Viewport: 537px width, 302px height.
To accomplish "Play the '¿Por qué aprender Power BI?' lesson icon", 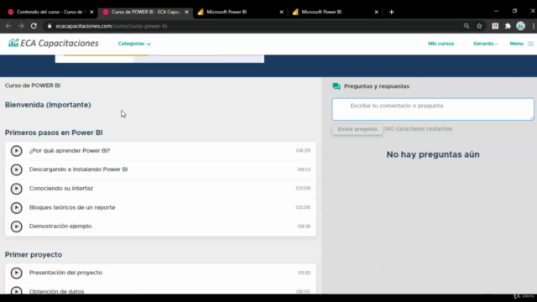I will (16, 151).
